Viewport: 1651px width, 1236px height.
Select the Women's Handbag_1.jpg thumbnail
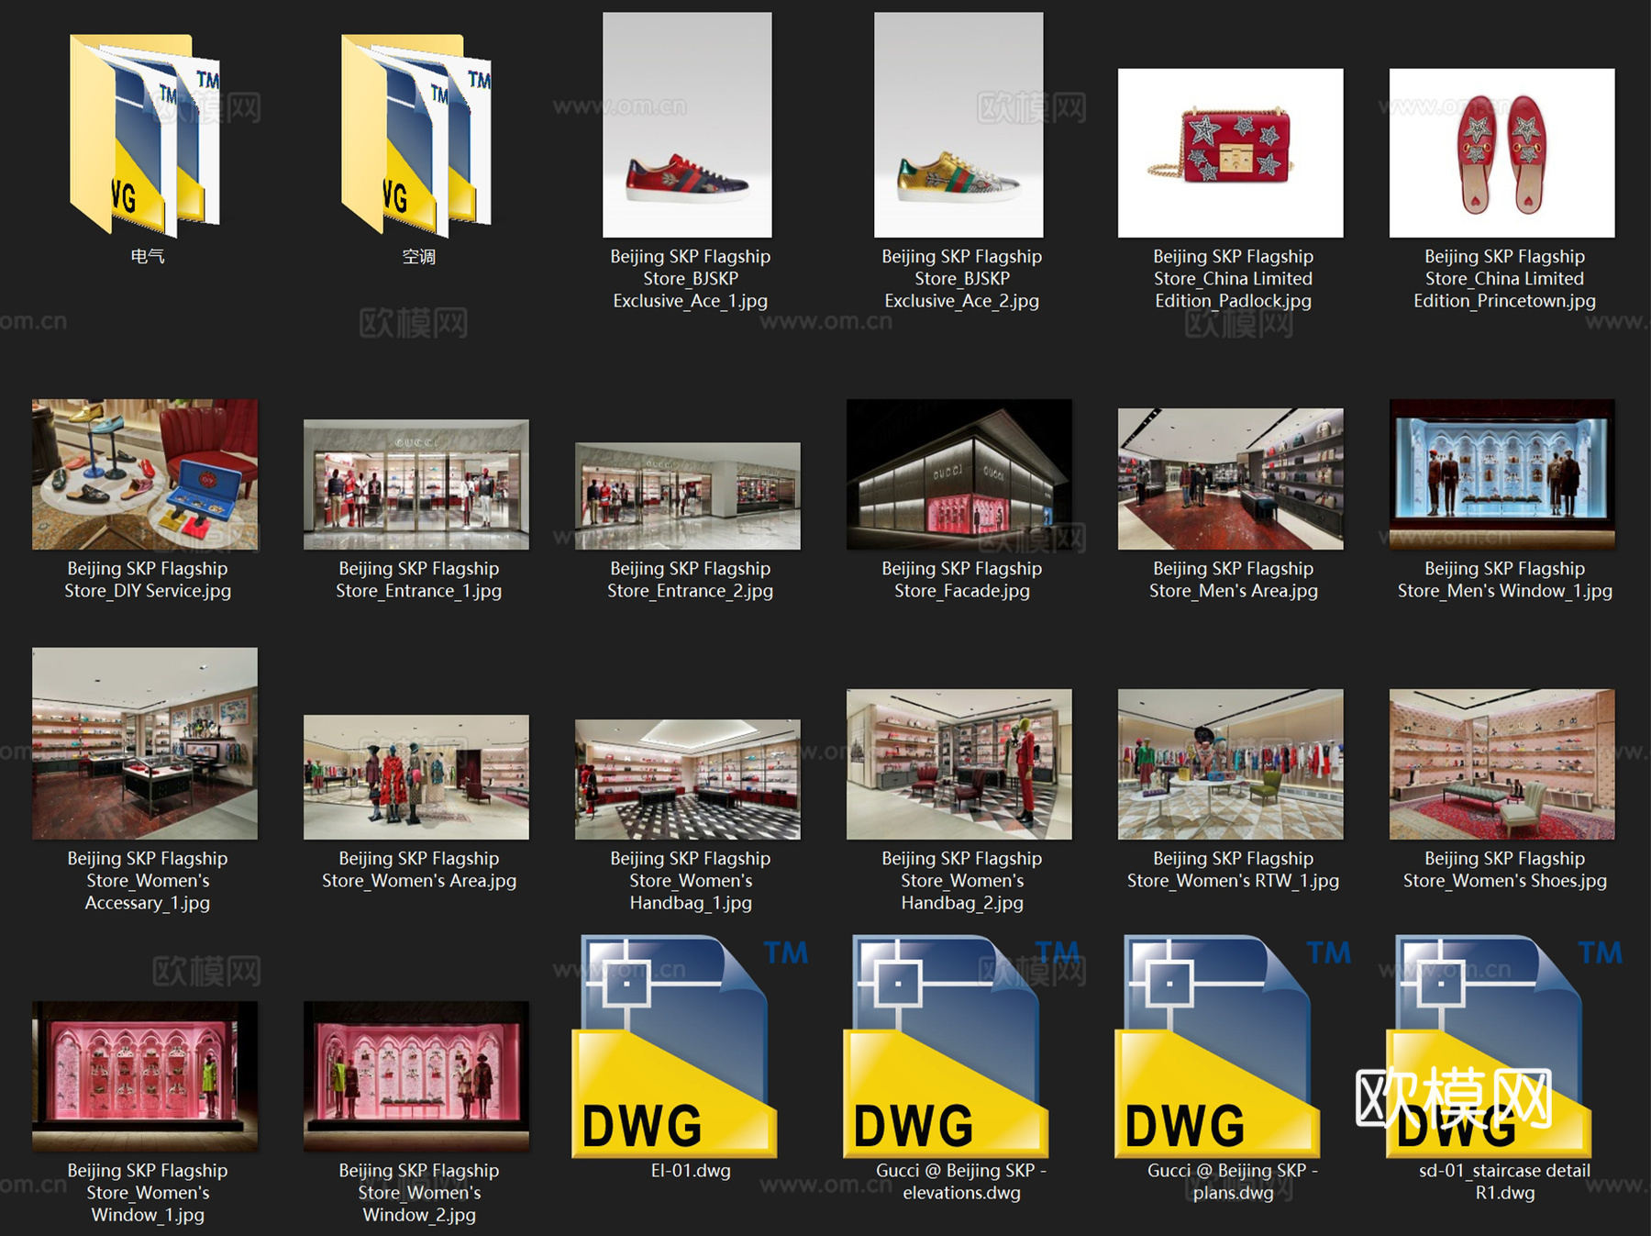coord(688,780)
